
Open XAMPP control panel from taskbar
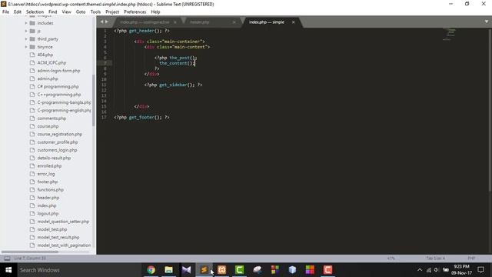[222, 270]
